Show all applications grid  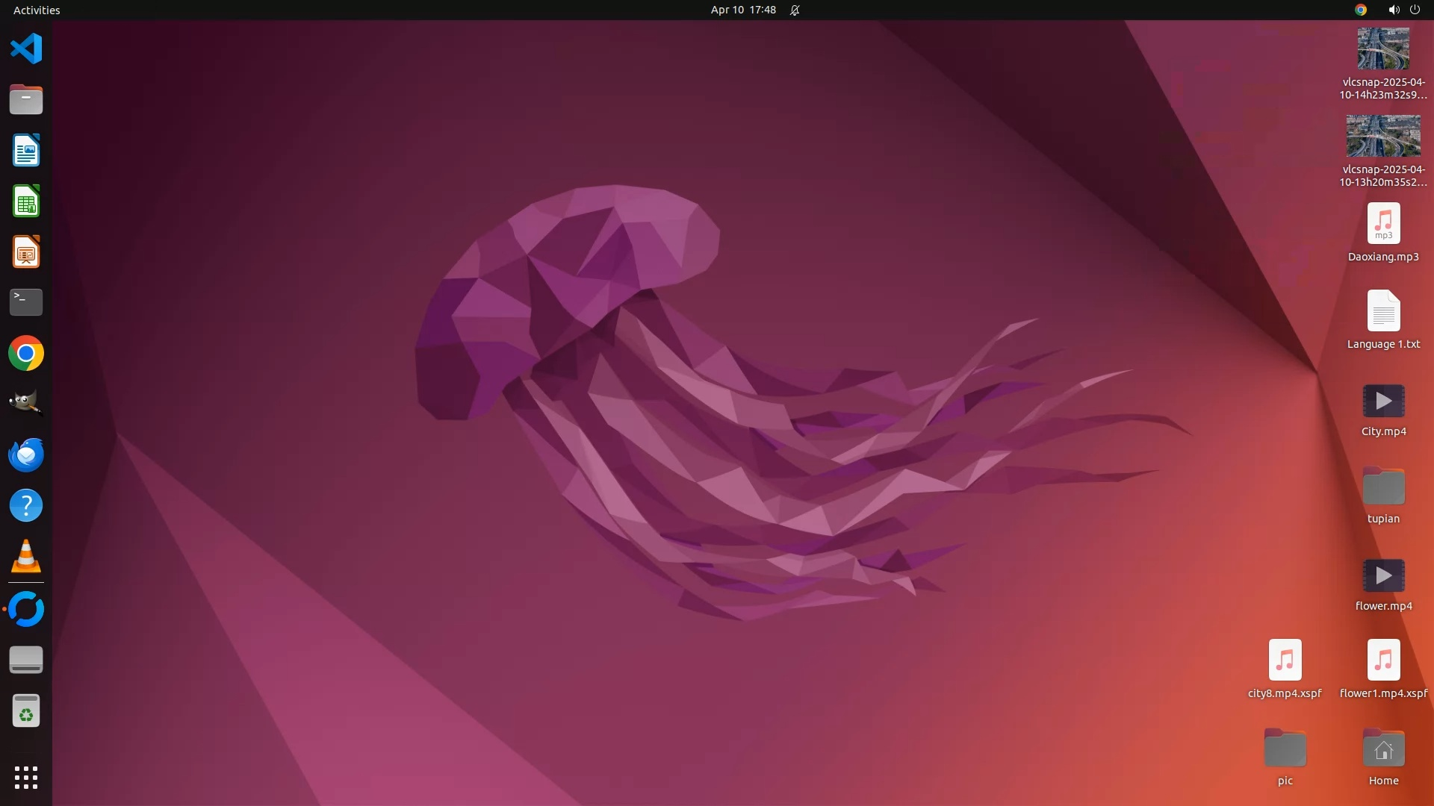[26, 778]
